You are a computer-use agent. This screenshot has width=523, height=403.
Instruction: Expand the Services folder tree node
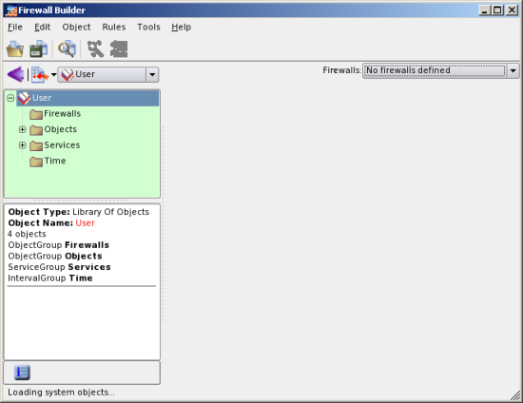click(x=23, y=145)
